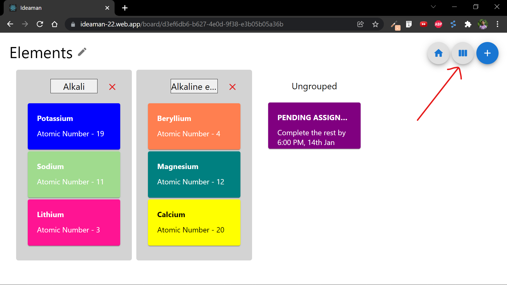Open the Lithium card
Viewport: 507px width, 285px height.
point(74,222)
